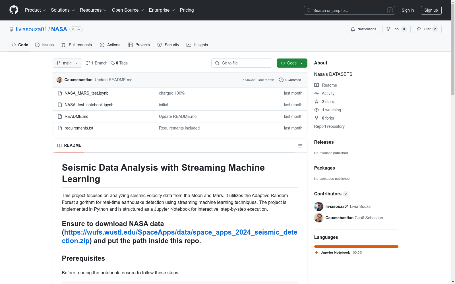Image resolution: width=455 pixels, height=284 pixels.
Task: Click Report repository link
Action: (x=329, y=126)
